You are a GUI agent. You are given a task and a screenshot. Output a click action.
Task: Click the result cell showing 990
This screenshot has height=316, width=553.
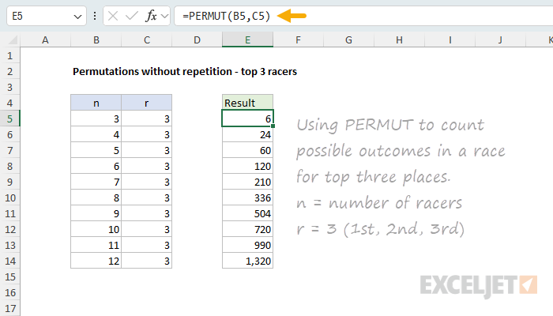click(247, 245)
